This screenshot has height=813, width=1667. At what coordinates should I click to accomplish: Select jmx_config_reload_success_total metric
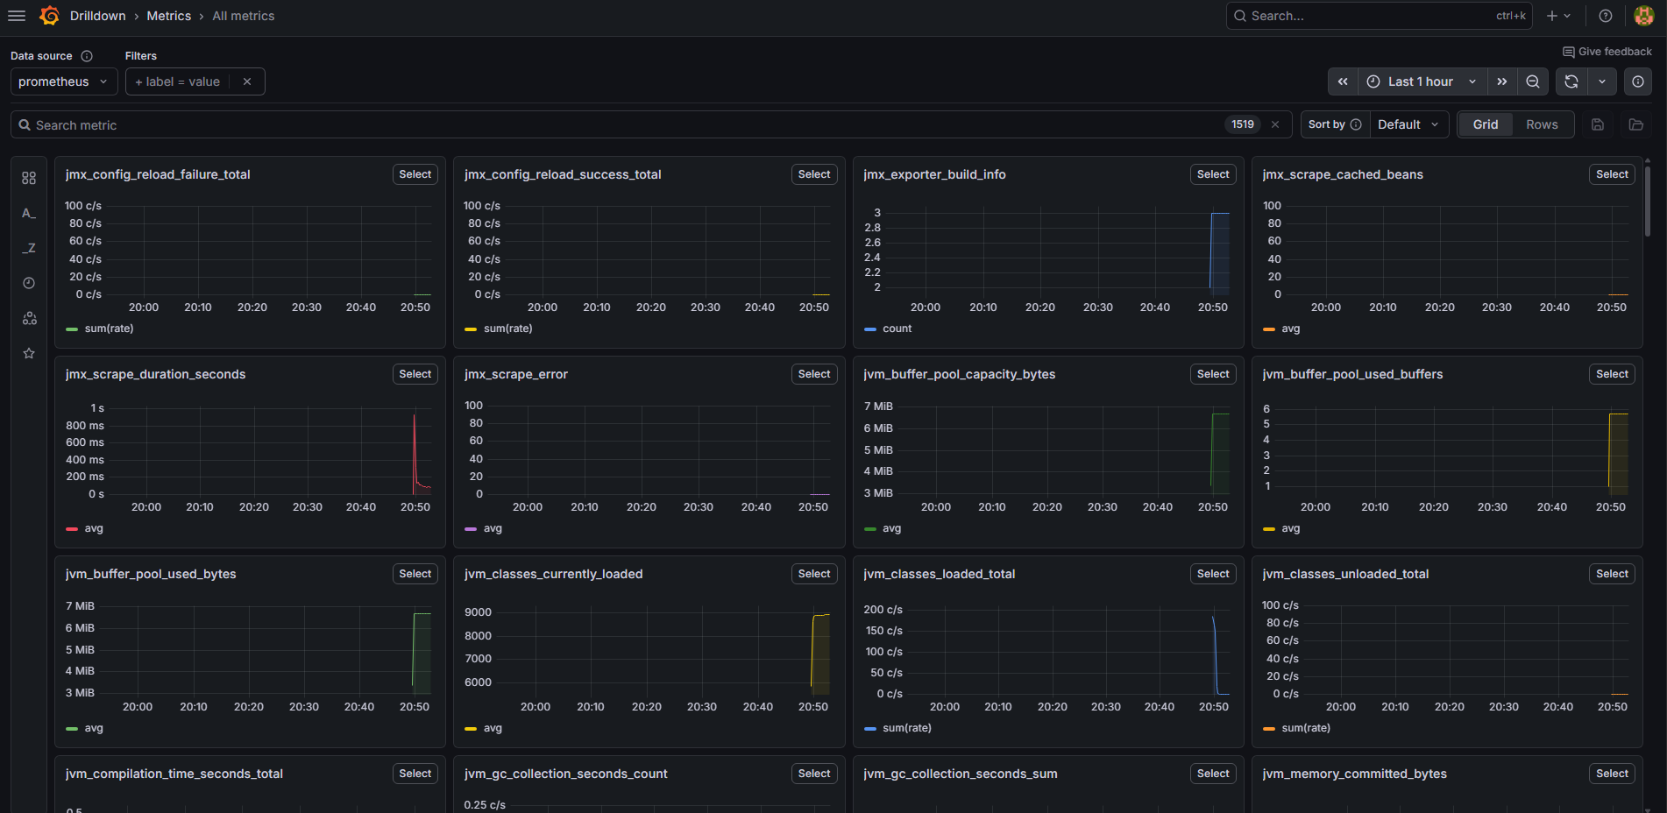coord(813,174)
